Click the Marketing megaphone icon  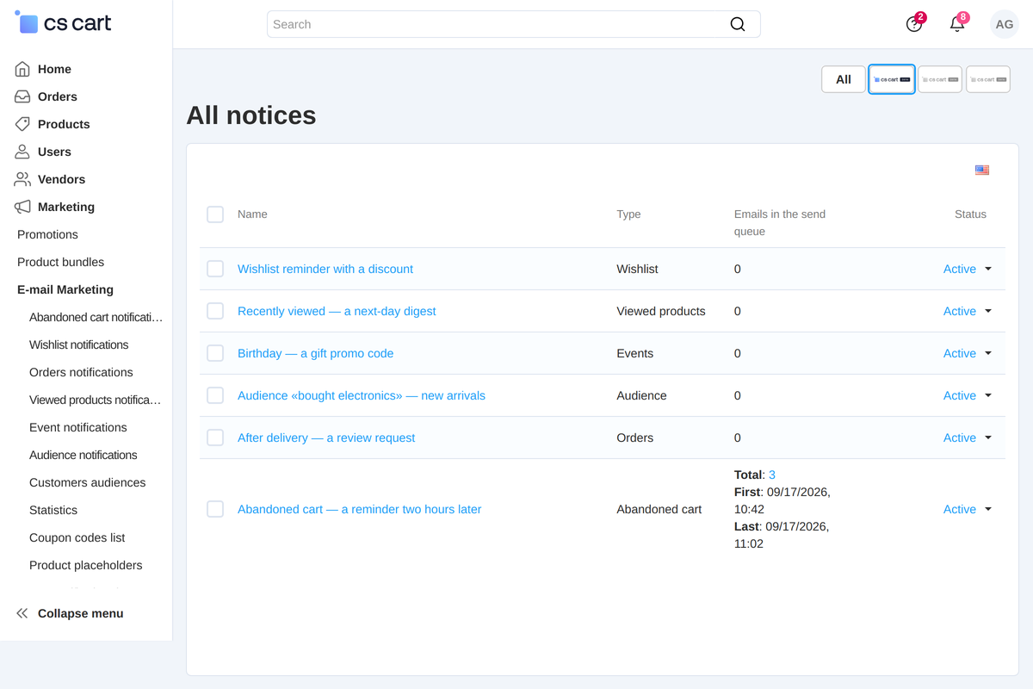[x=22, y=207]
